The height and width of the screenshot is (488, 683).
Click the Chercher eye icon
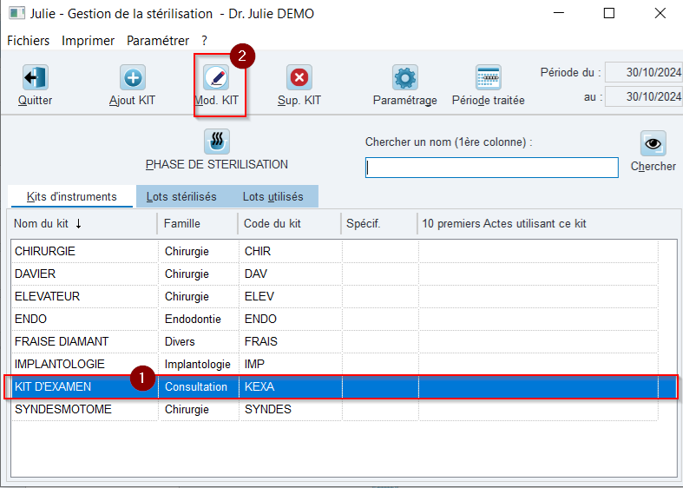653,143
